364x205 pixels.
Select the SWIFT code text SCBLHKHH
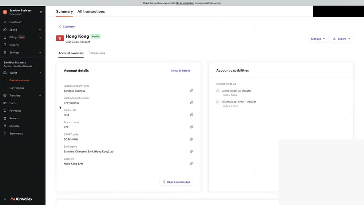(71, 139)
